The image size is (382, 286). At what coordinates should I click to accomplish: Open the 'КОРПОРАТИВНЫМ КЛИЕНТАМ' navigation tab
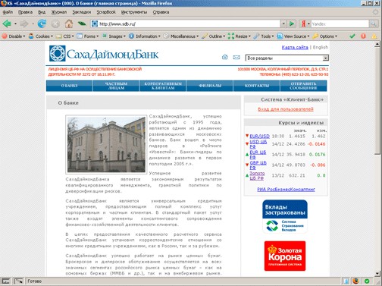coord(163,86)
